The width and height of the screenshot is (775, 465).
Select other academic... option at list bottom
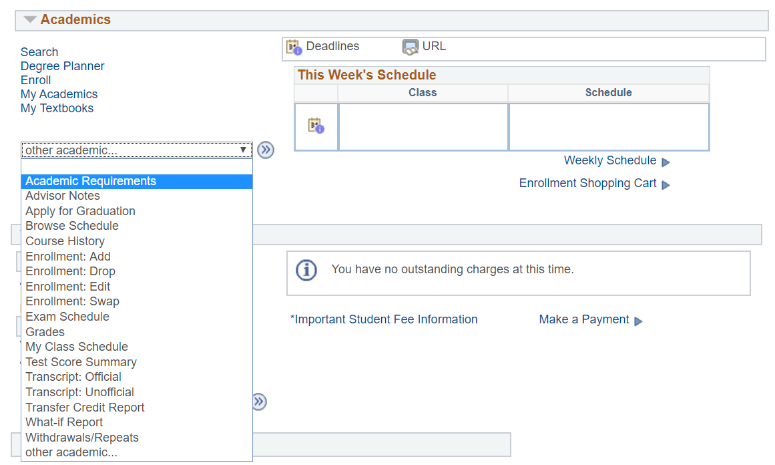(136, 452)
